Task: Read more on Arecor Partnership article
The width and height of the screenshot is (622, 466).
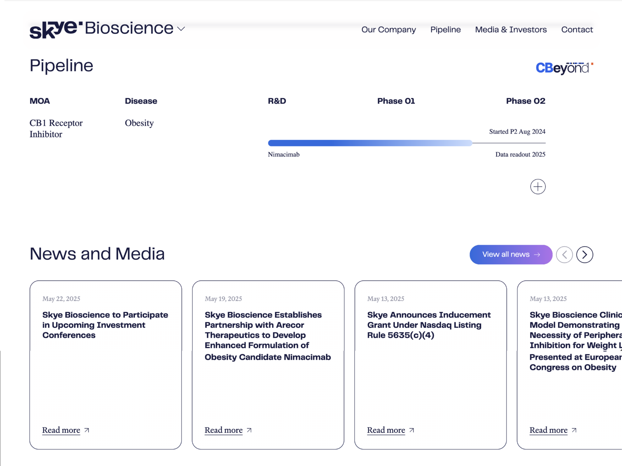Action: click(224, 430)
